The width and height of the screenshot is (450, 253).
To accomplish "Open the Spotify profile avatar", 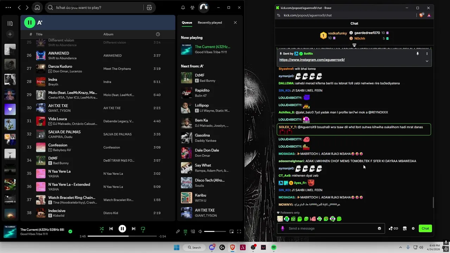I will coord(204,7).
